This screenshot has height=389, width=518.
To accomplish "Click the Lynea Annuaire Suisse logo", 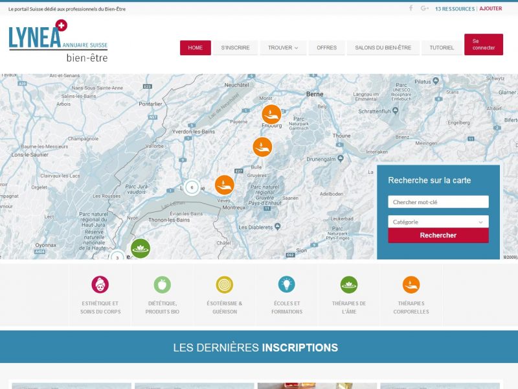I will [x=58, y=41].
